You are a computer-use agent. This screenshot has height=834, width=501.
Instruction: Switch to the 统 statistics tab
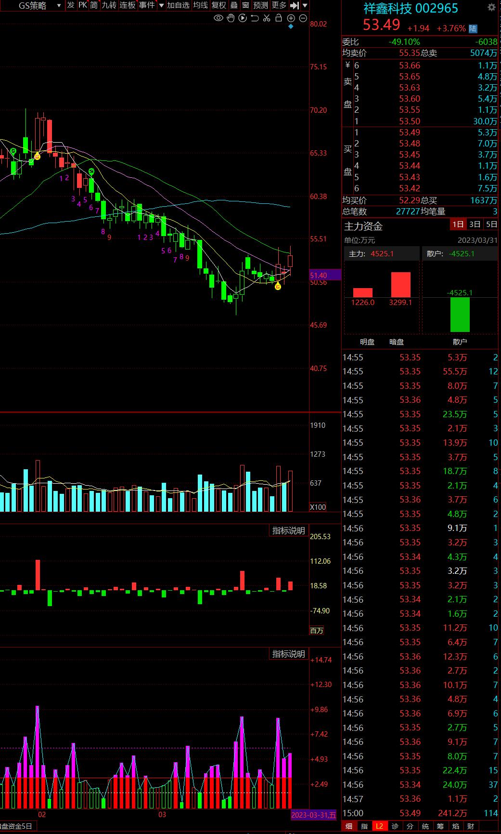425,826
